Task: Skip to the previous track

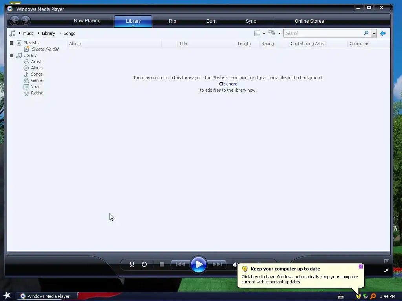Action: click(x=180, y=265)
